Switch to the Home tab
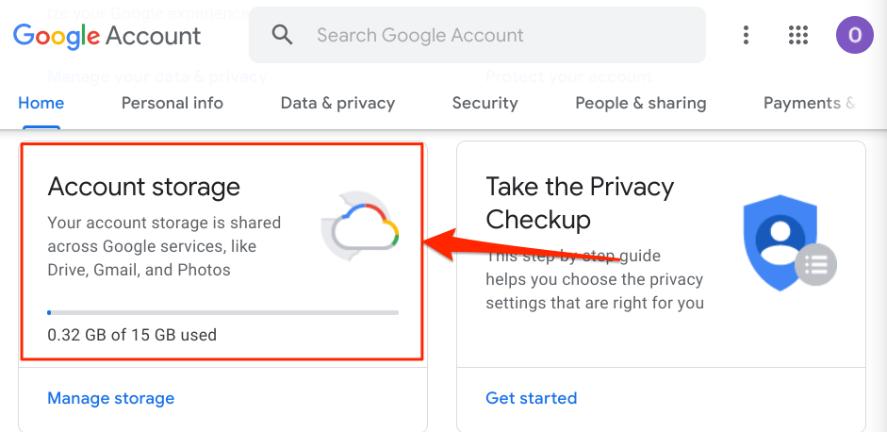The image size is (887, 432). point(41,103)
